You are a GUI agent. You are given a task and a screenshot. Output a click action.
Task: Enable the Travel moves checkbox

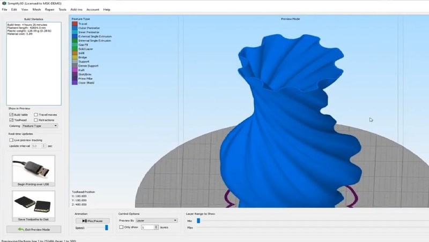(36, 114)
